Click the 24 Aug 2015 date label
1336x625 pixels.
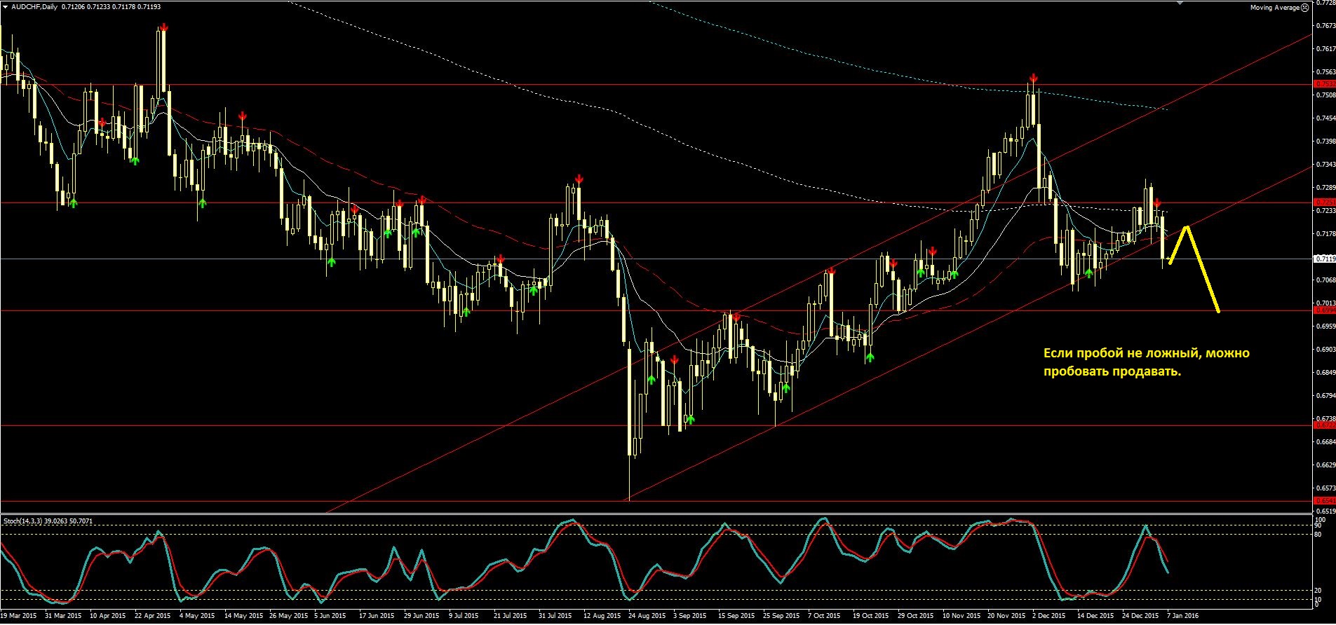[x=647, y=616]
